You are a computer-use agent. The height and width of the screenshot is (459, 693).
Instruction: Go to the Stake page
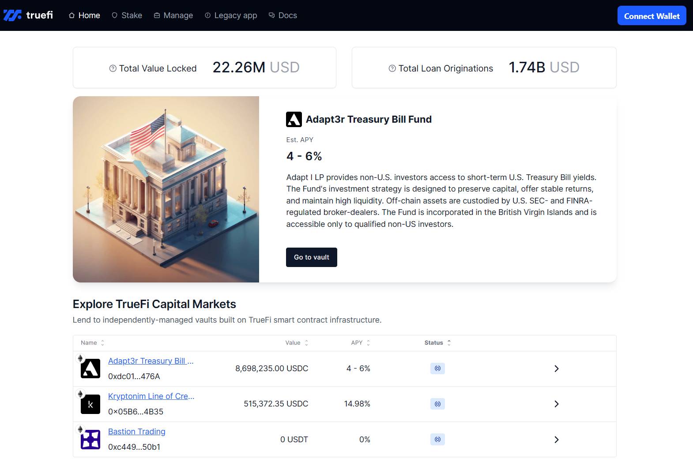pos(127,15)
